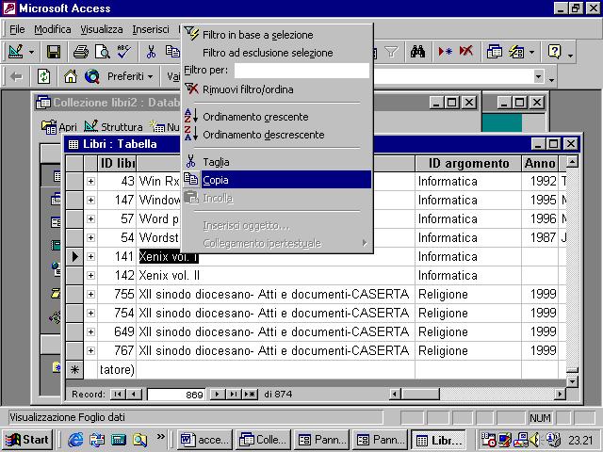This screenshot has width=603, height=452.
Task: Click the vertical scrollbar down arrow
Action: pos(573,381)
